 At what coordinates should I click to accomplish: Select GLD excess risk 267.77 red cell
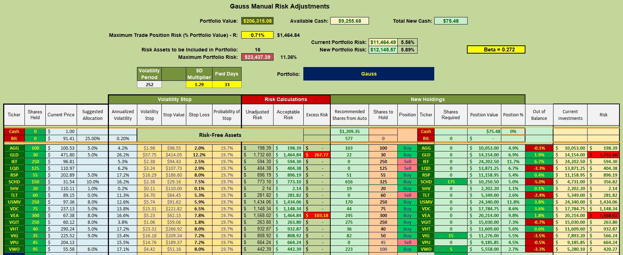(317, 155)
